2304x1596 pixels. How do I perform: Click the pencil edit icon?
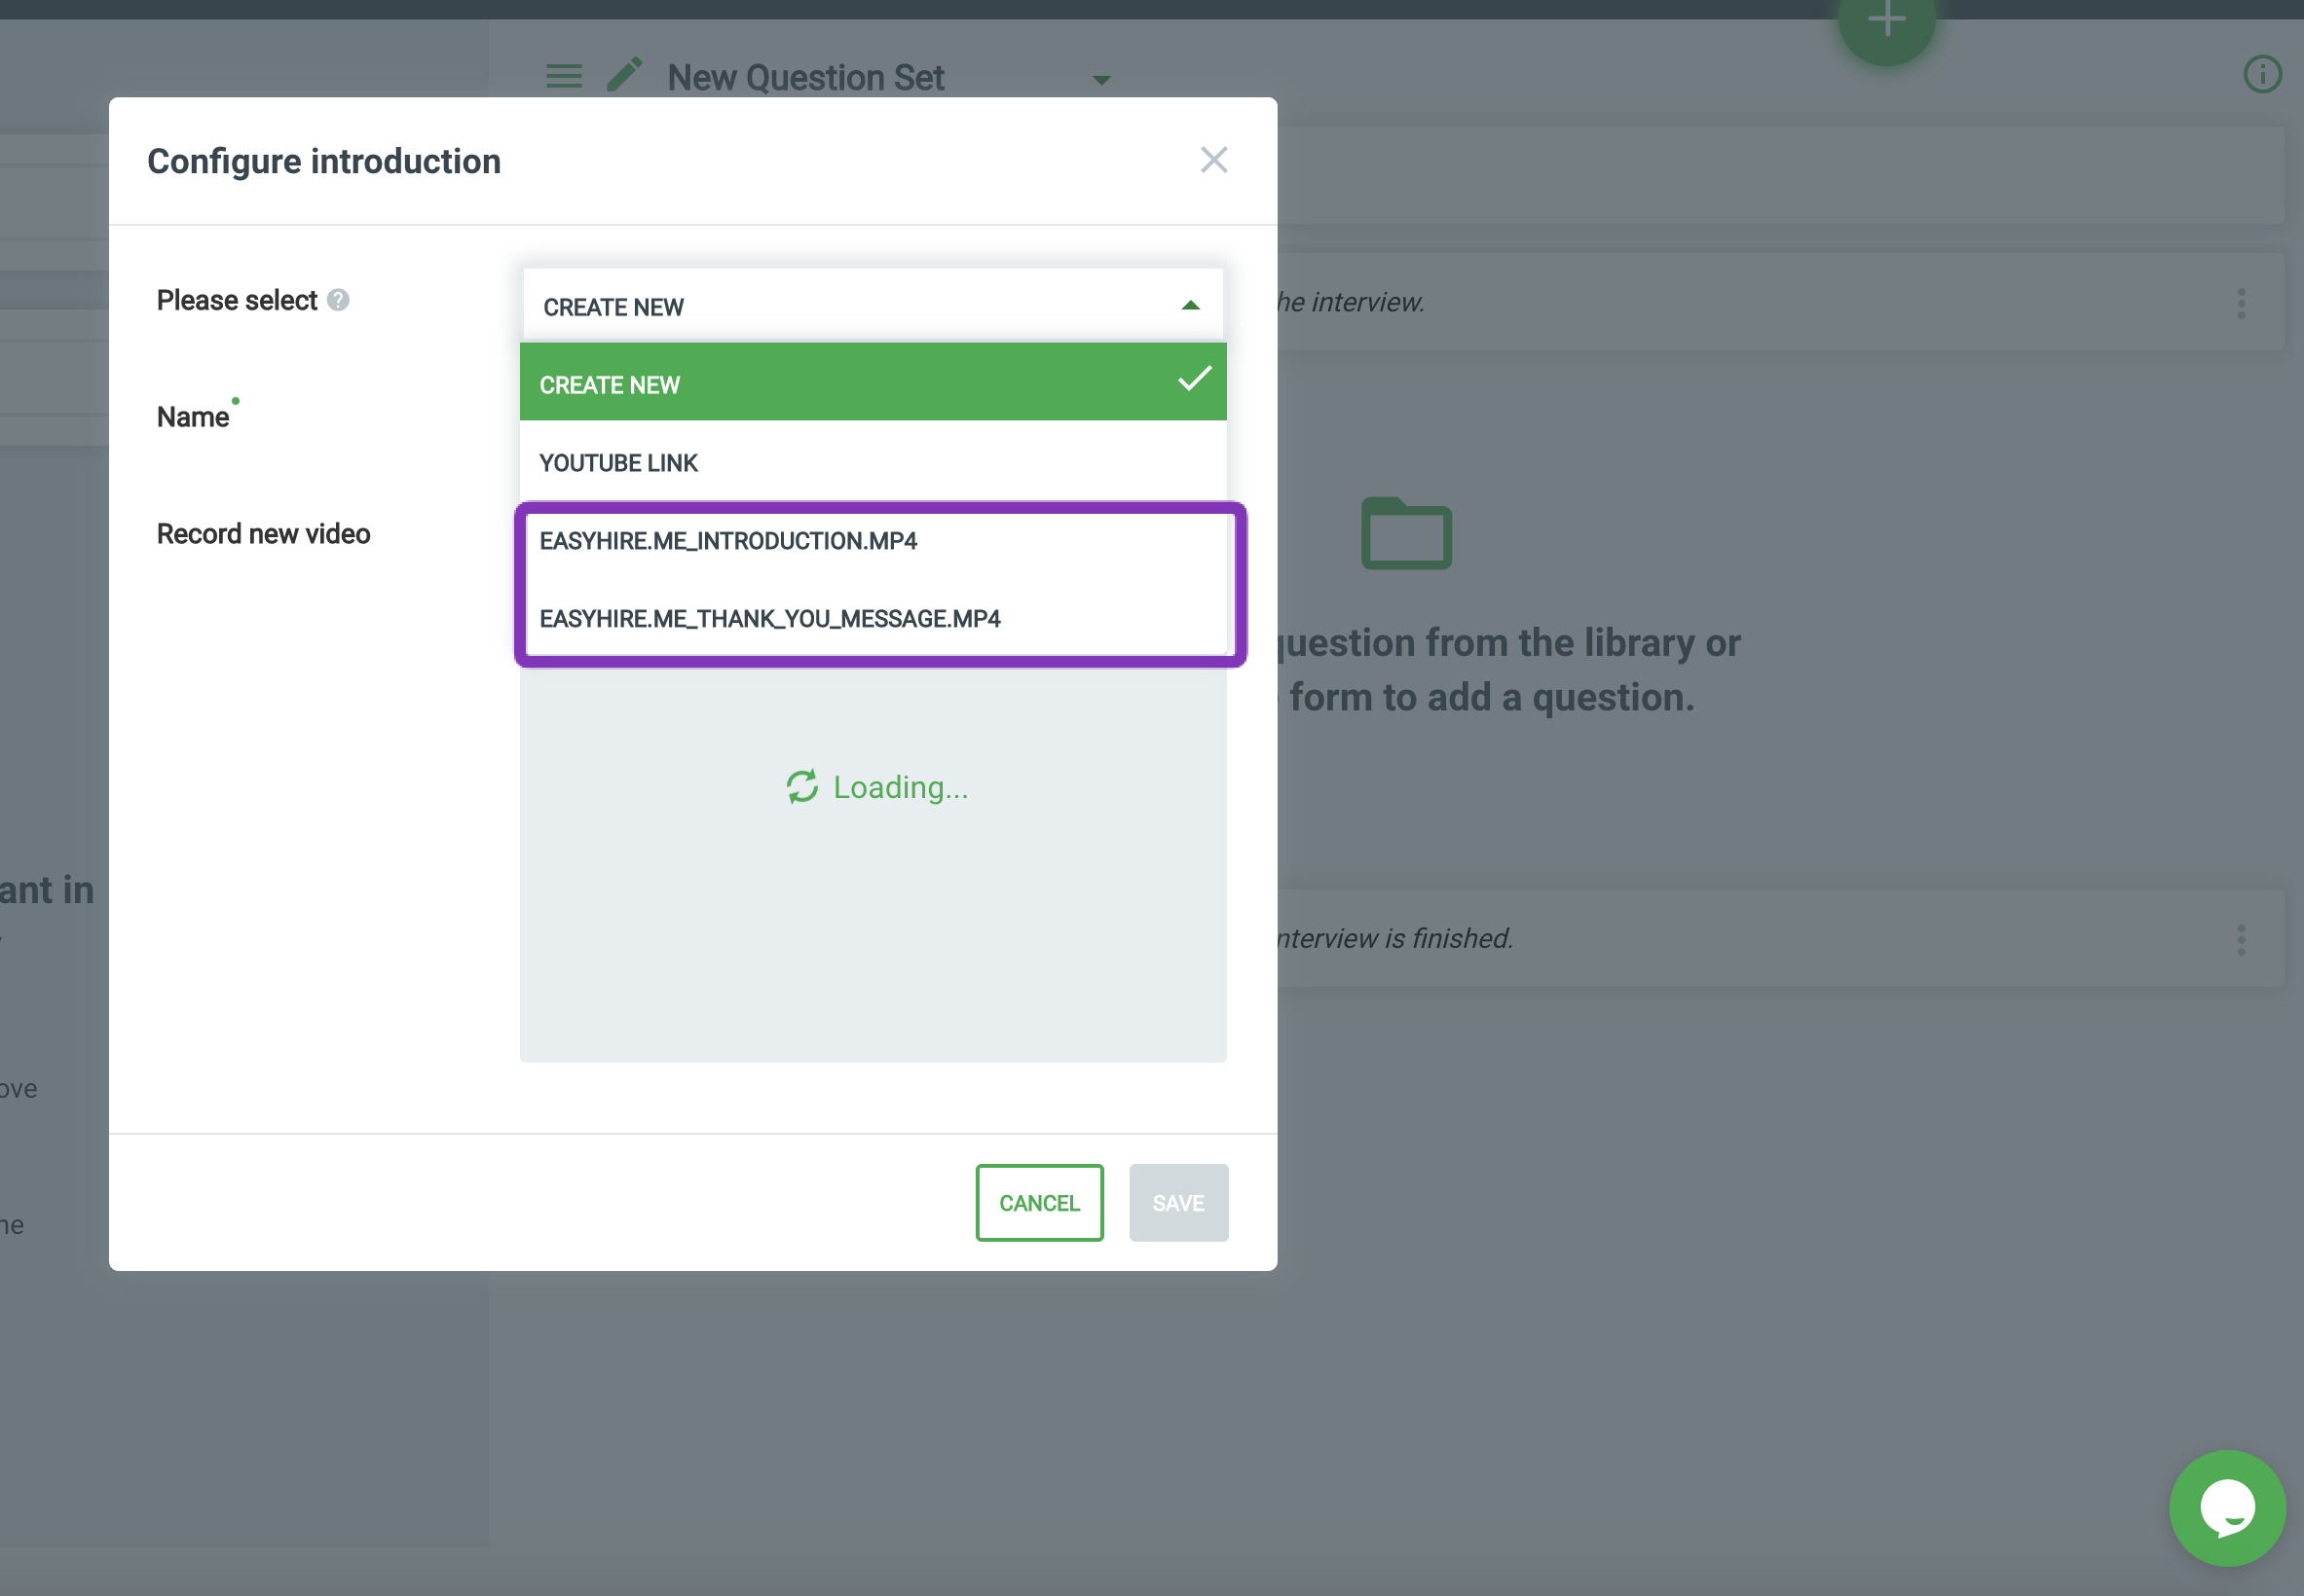[624, 75]
